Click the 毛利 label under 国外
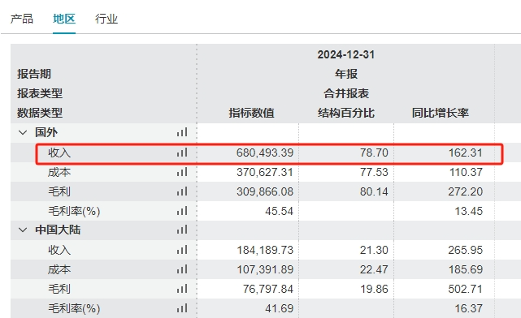The image size is (521, 318). (x=59, y=191)
